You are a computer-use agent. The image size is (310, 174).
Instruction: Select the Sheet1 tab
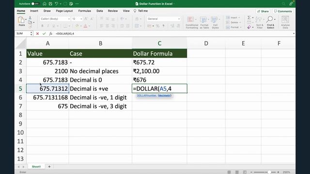click(36, 167)
